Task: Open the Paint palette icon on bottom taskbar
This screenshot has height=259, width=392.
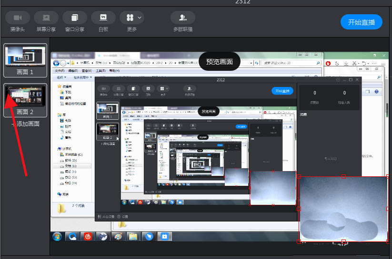Action: 118,236
